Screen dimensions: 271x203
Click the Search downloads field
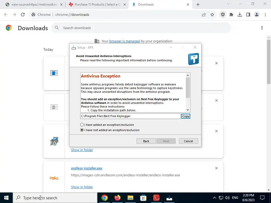(x=141, y=28)
